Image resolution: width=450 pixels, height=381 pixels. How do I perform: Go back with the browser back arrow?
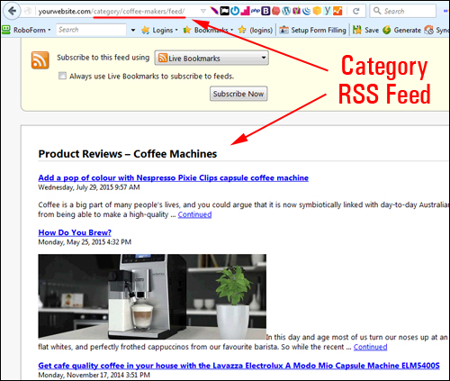[x=12, y=11]
